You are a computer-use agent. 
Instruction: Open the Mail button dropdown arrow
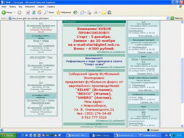click(85, 13)
